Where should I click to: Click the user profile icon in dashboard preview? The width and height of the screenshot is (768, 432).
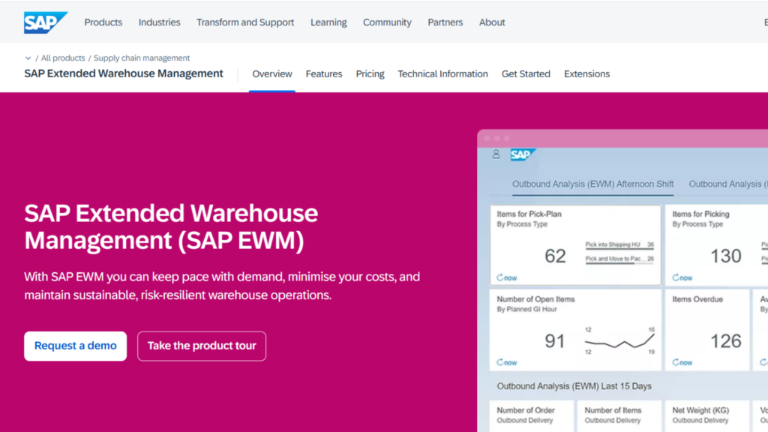(496, 154)
